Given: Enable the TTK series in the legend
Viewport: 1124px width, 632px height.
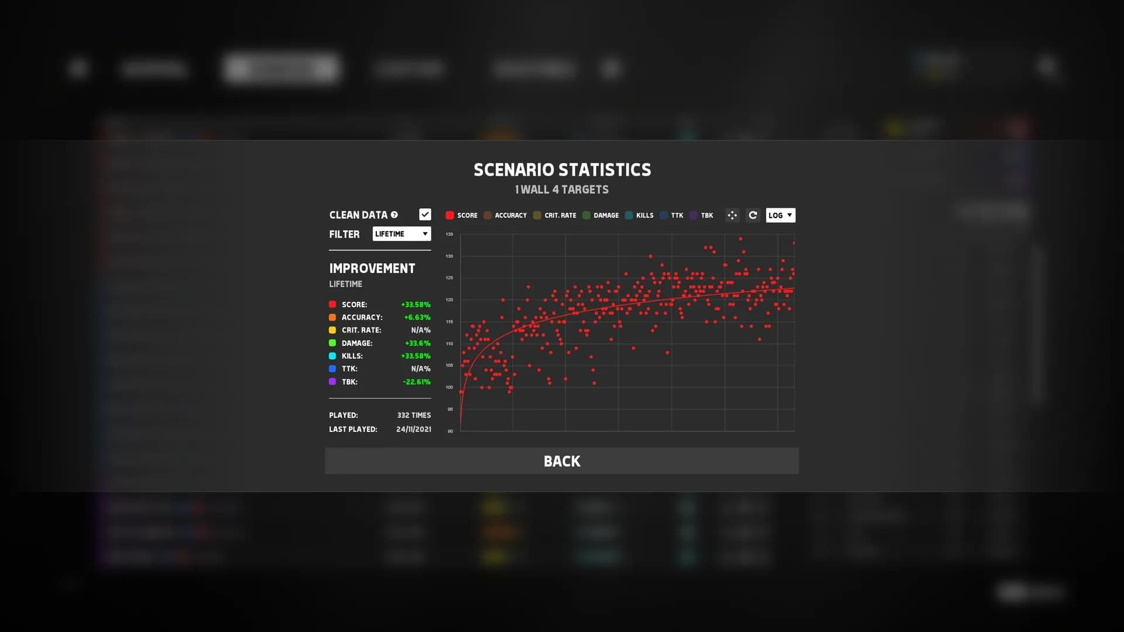Looking at the screenshot, I should [x=663, y=215].
